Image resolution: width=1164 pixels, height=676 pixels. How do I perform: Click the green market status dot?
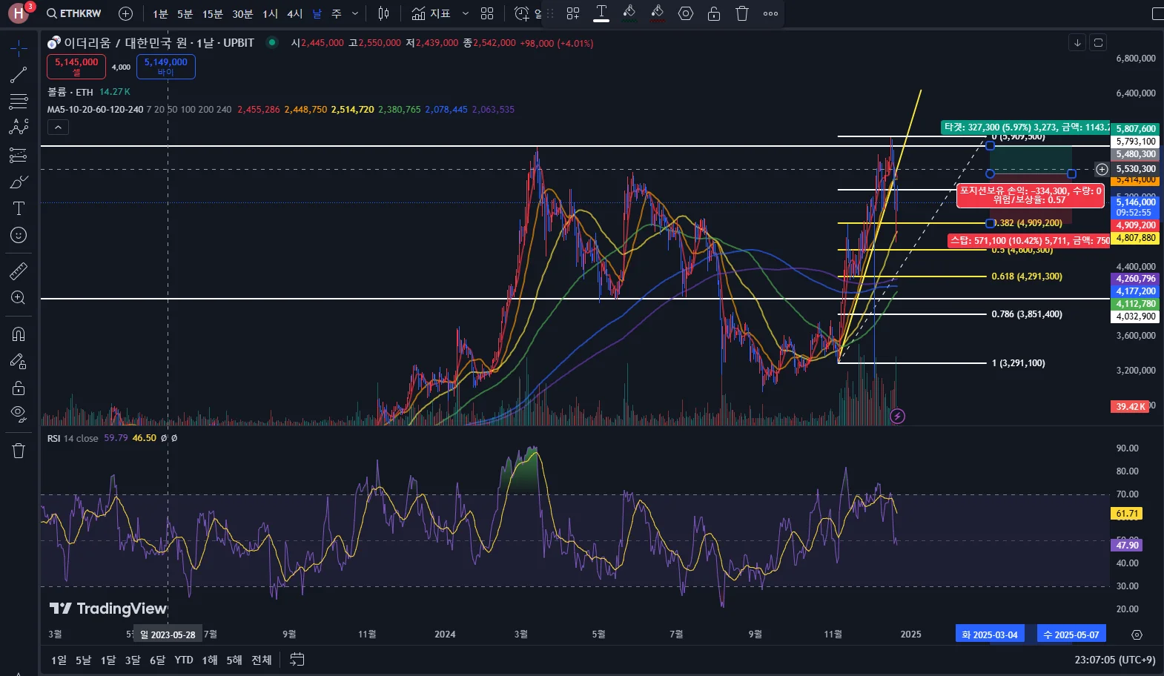(x=272, y=43)
